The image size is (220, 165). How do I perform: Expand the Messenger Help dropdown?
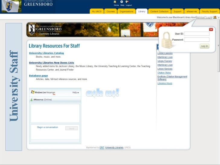pyautogui.click(x=76, y=92)
